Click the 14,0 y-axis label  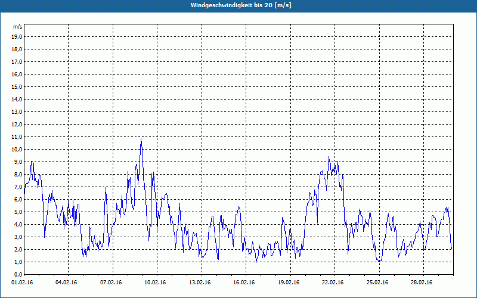[x=17, y=99]
